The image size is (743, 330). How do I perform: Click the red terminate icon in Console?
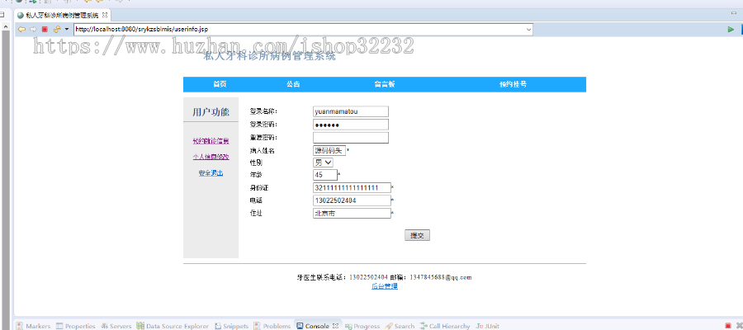727,326
